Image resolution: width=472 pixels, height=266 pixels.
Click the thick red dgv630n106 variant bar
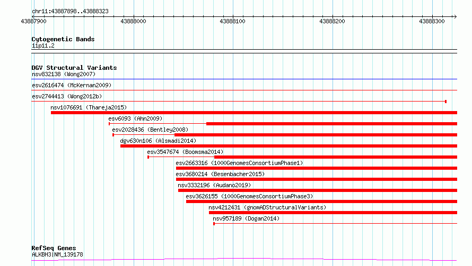coord(289,146)
